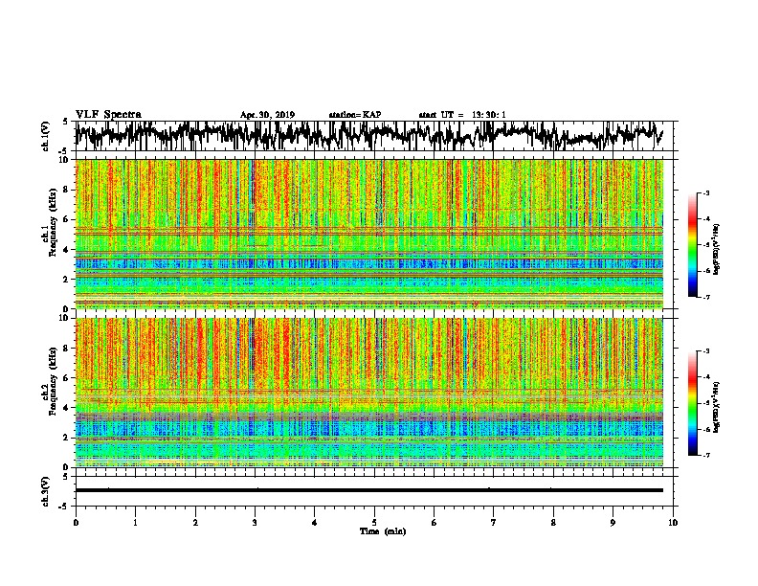758x586 pixels.
Task: Click time axis tick label '6'
Action: coord(435,523)
